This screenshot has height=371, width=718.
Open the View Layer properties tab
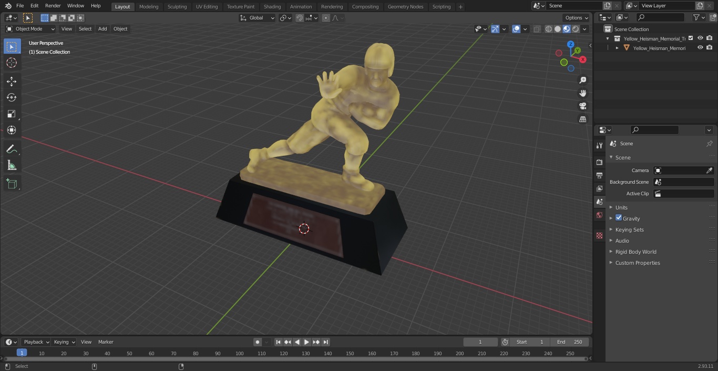pos(599,188)
